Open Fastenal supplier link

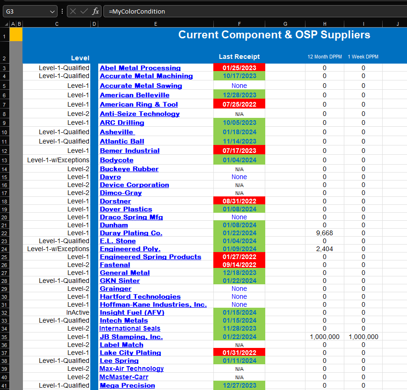click(x=115, y=265)
